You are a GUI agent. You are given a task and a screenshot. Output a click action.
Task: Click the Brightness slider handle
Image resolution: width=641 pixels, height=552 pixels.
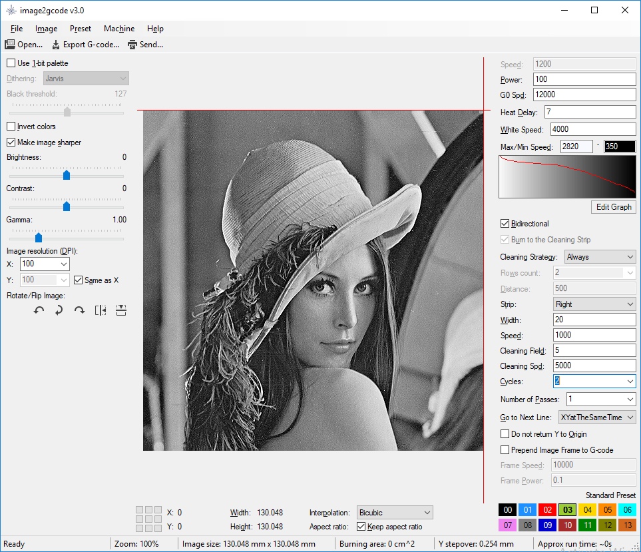67,175
